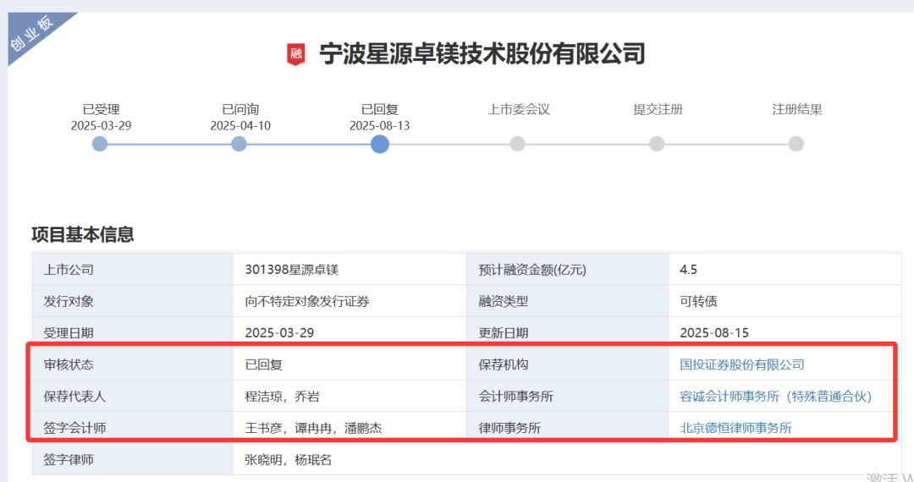This screenshot has height=482, width=914.
Task: Open the 国投证券股份有限公司 link
Action: click(742, 365)
